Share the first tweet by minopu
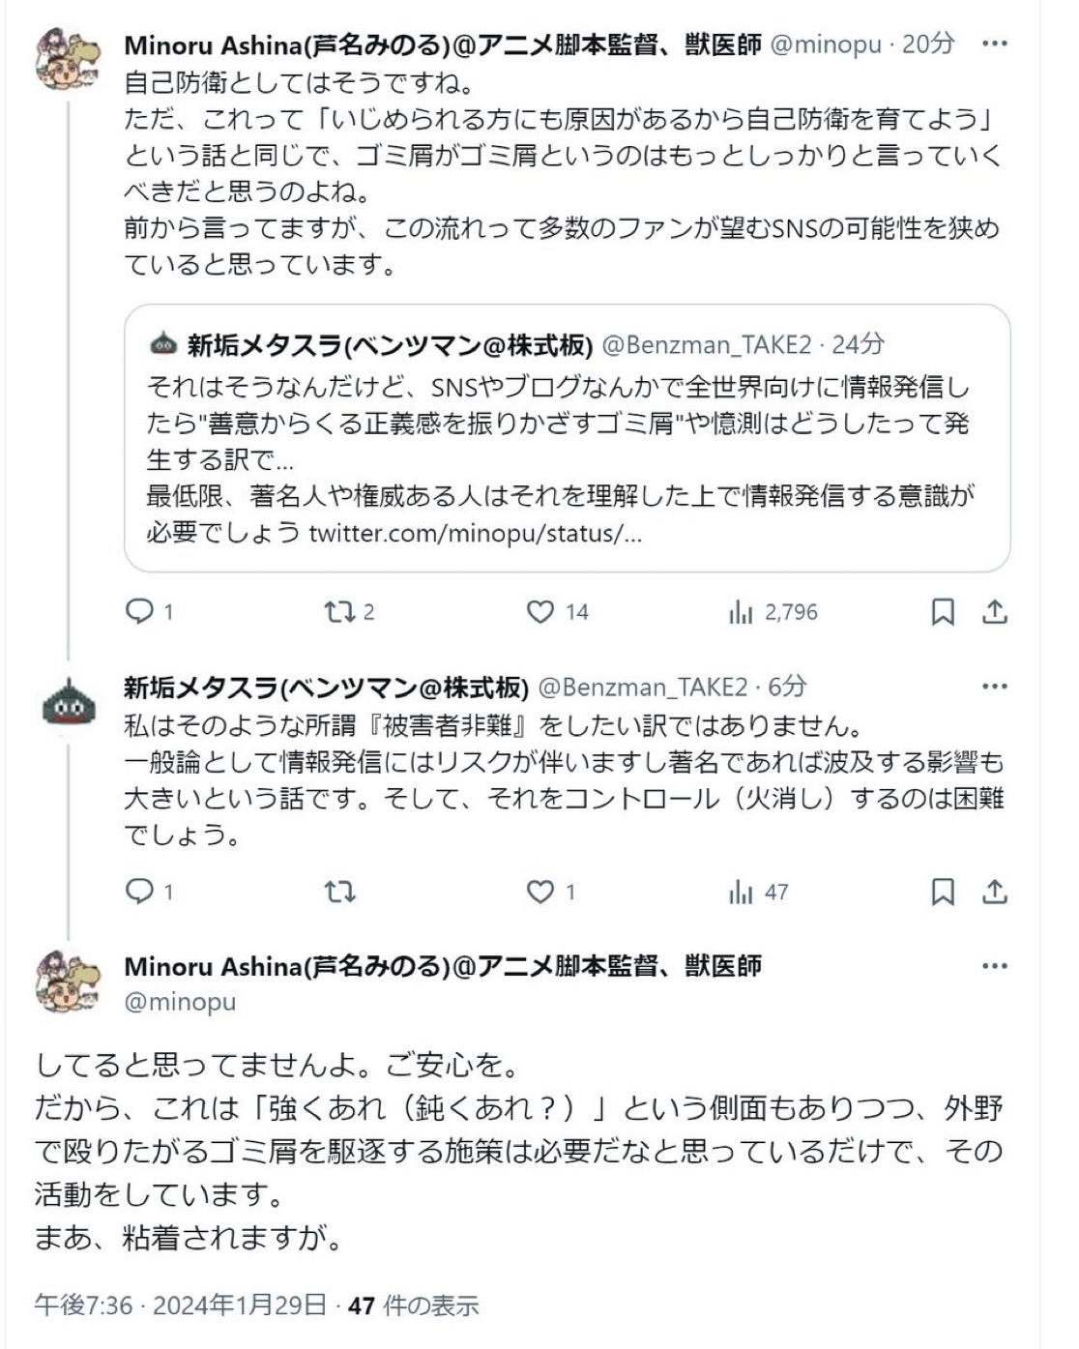Screen dimensions: 1079x1349 995,611
